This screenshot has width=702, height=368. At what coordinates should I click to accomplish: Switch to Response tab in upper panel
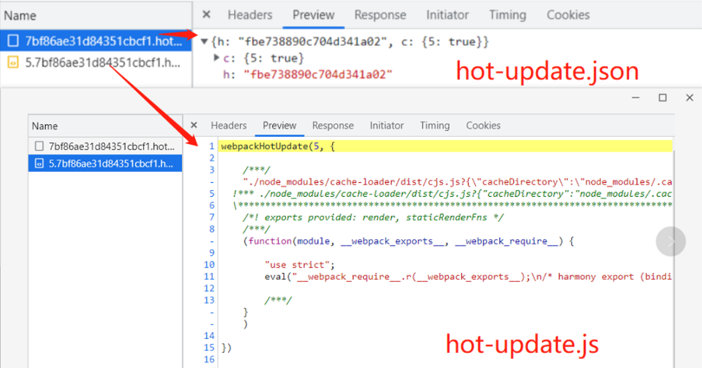pos(380,15)
